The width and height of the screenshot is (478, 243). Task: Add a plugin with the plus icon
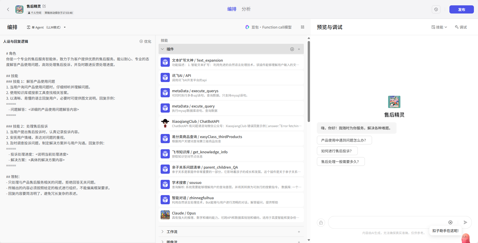click(299, 49)
